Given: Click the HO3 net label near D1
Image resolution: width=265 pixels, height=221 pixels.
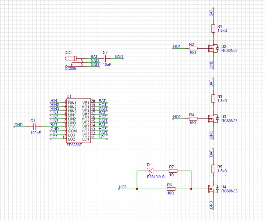Looking at the screenshot, I should click(x=123, y=187).
